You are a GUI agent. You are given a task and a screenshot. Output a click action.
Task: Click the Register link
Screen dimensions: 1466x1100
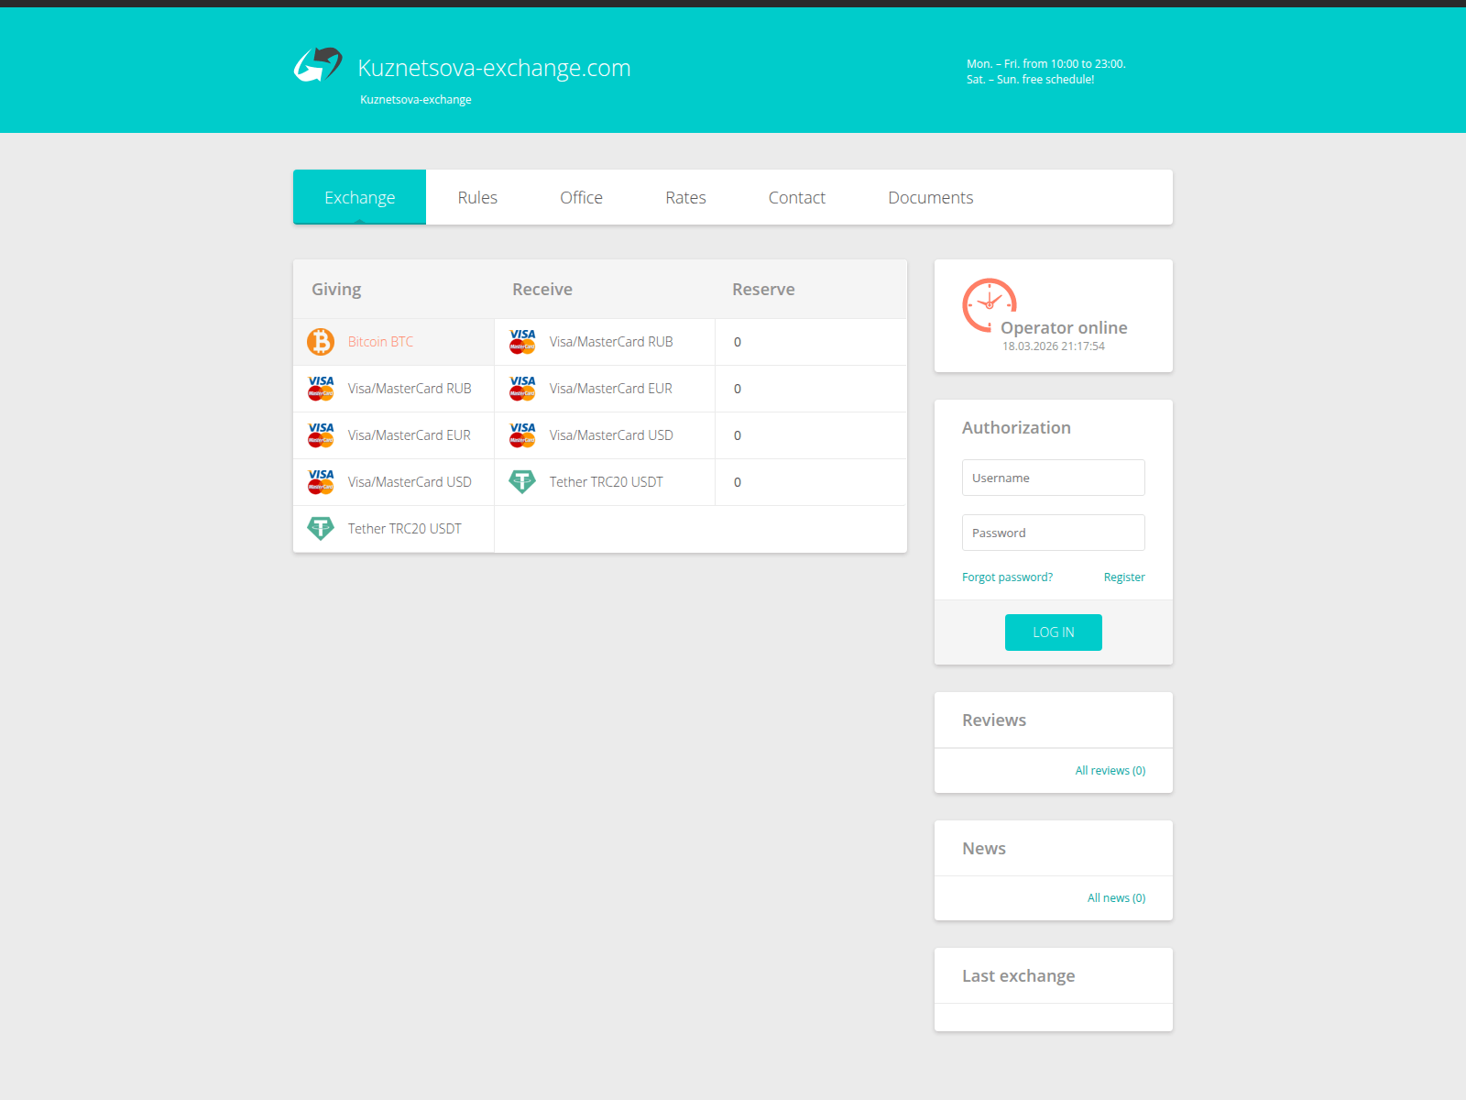pyautogui.click(x=1124, y=577)
